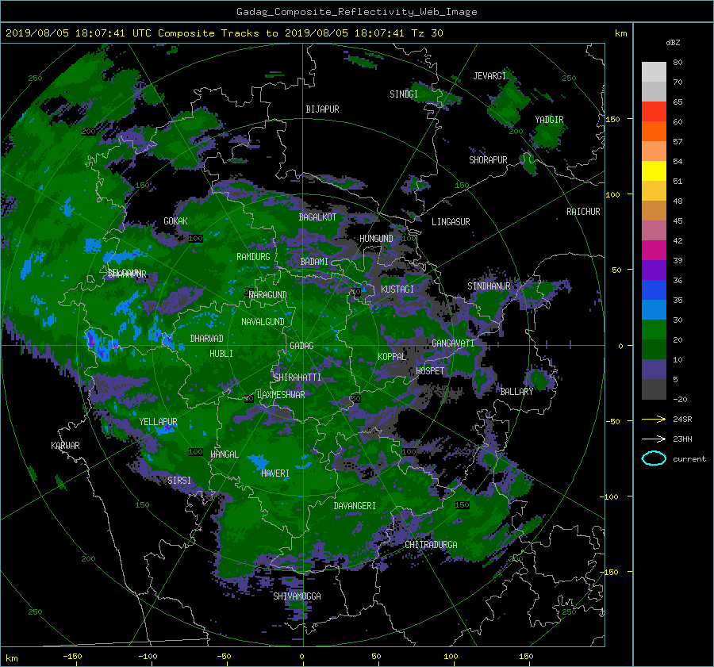Click the 'current' legend label
The image size is (714, 667).
click(x=689, y=459)
